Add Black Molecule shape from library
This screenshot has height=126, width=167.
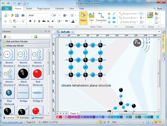point(23,74)
